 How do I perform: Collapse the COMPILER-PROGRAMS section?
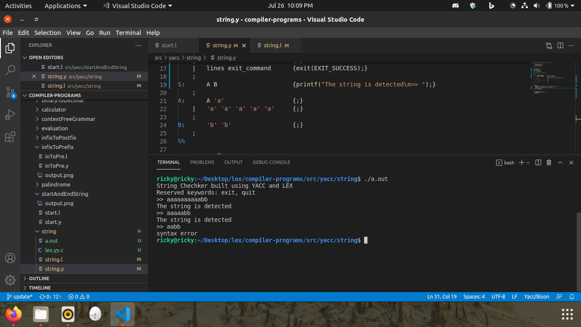tap(84, 95)
